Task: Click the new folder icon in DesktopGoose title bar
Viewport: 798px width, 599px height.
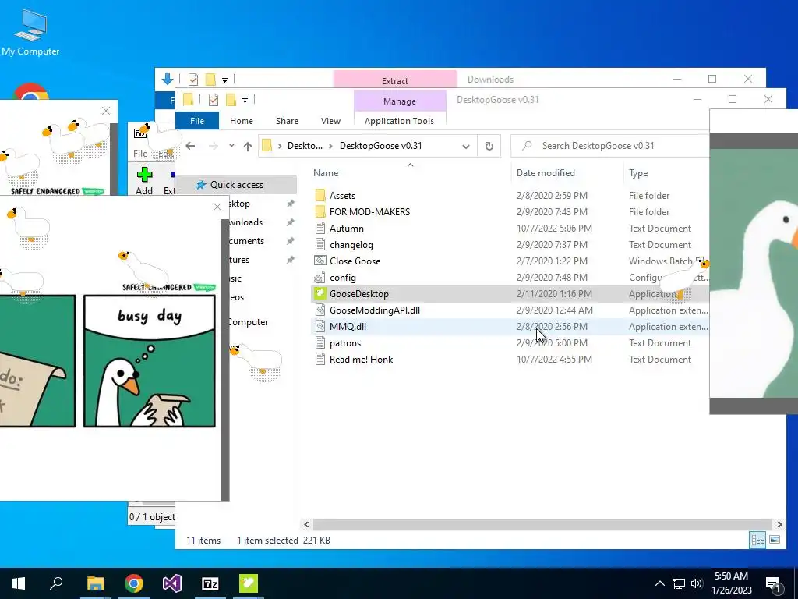Action: coord(231,100)
